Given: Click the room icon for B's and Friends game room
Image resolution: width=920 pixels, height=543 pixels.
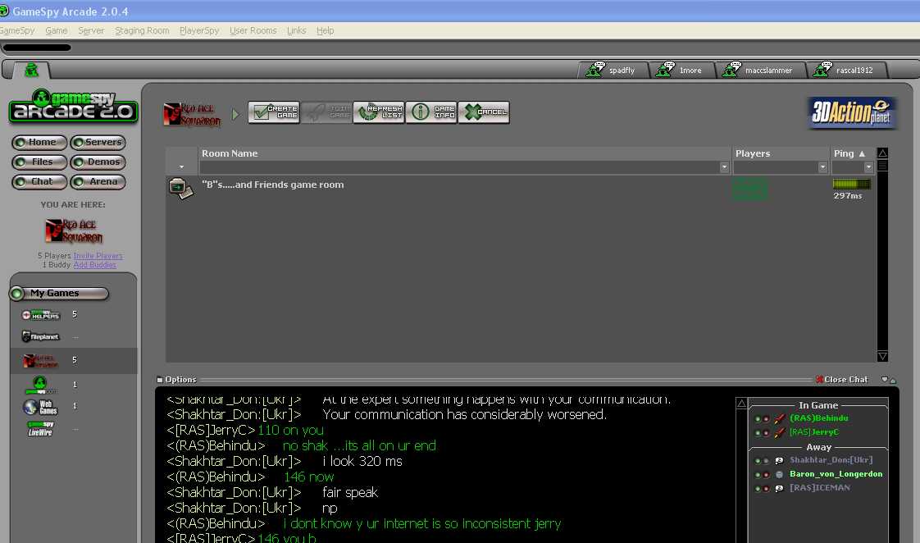Looking at the screenshot, I should tap(180, 189).
